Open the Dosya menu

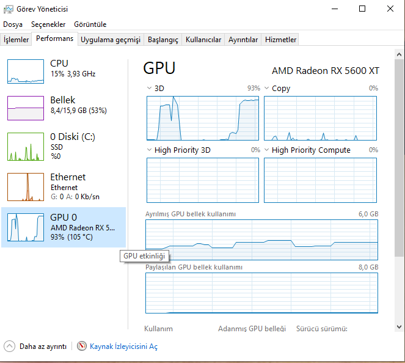[x=13, y=24]
